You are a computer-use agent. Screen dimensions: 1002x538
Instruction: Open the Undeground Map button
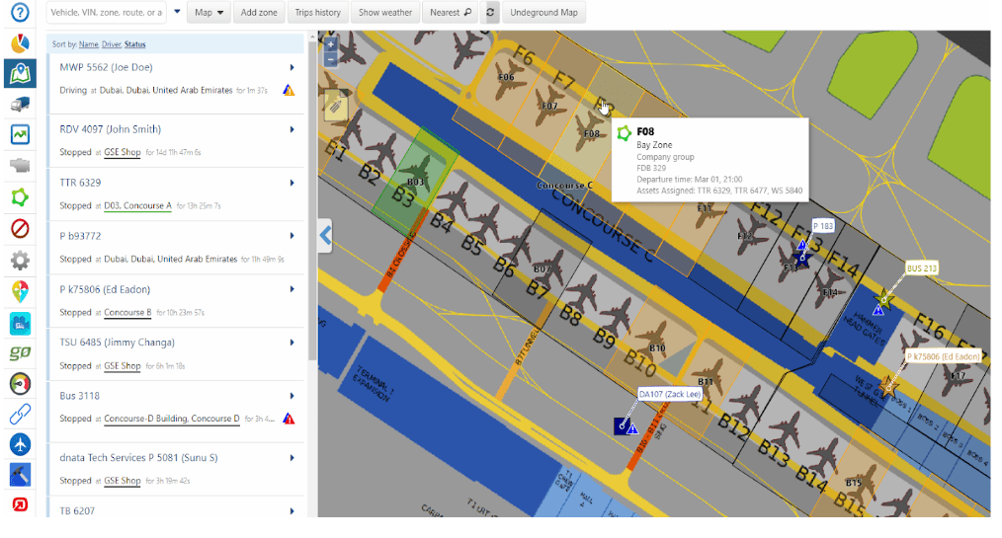coord(543,12)
